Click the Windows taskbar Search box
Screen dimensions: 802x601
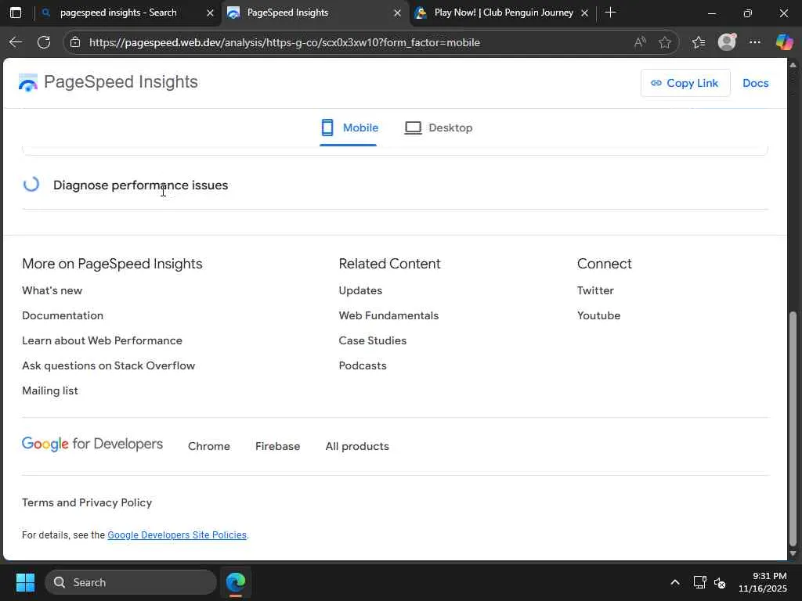[131, 582]
